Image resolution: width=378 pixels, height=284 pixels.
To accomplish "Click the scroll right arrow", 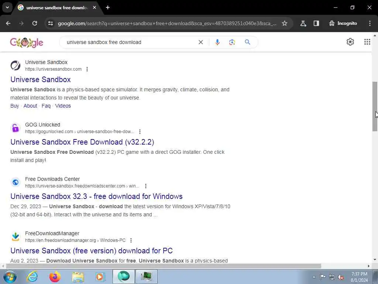I will (369, 266).
